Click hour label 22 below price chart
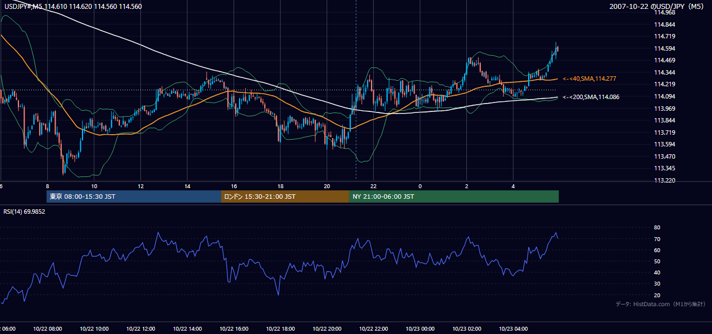712x334 pixels. coord(373,186)
